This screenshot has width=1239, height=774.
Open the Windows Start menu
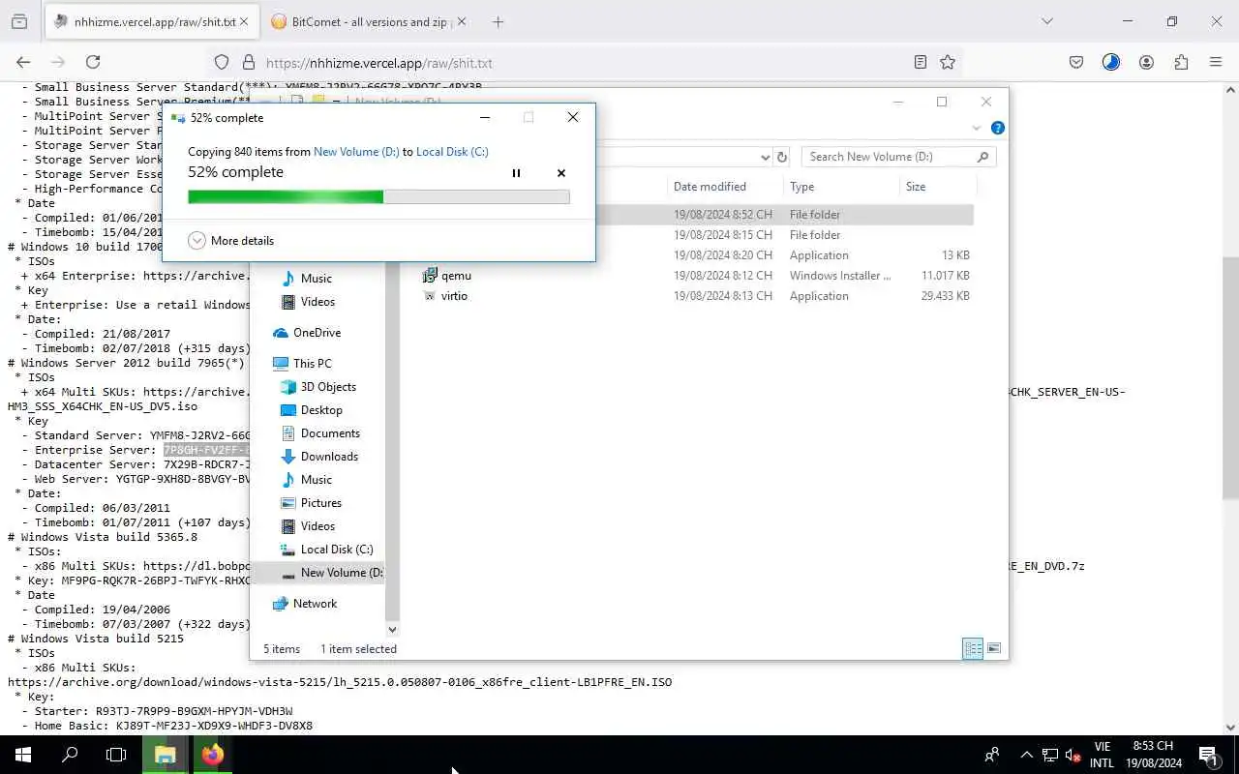tap(23, 755)
